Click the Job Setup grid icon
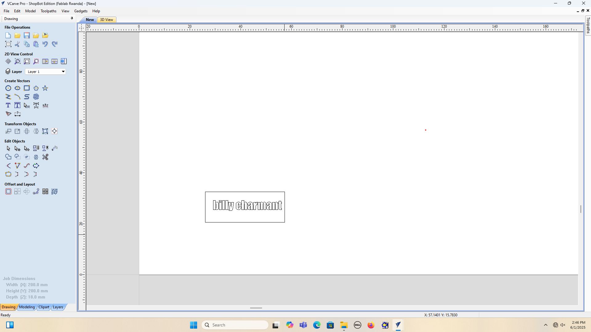 8,44
